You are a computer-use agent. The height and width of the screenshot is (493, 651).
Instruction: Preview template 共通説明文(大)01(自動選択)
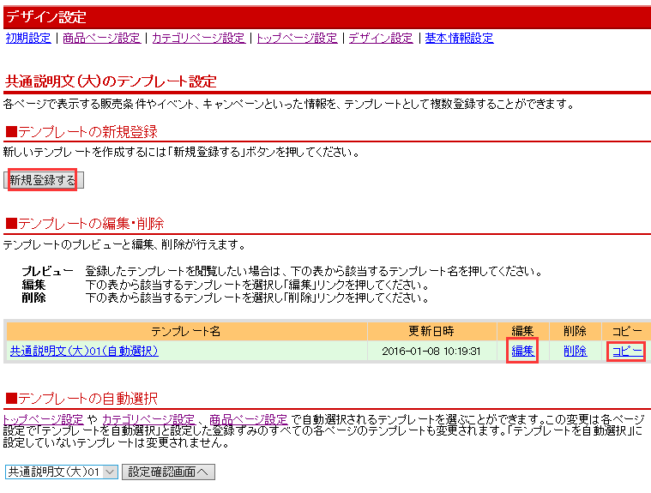point(84,351)
